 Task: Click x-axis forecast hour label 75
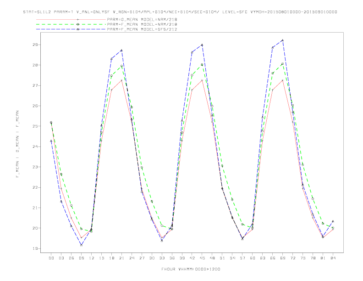pos(303,258)
